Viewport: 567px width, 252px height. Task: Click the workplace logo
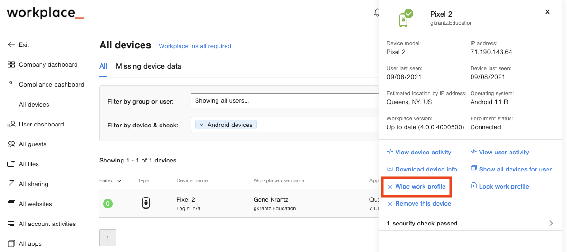[x=46, y=13]
